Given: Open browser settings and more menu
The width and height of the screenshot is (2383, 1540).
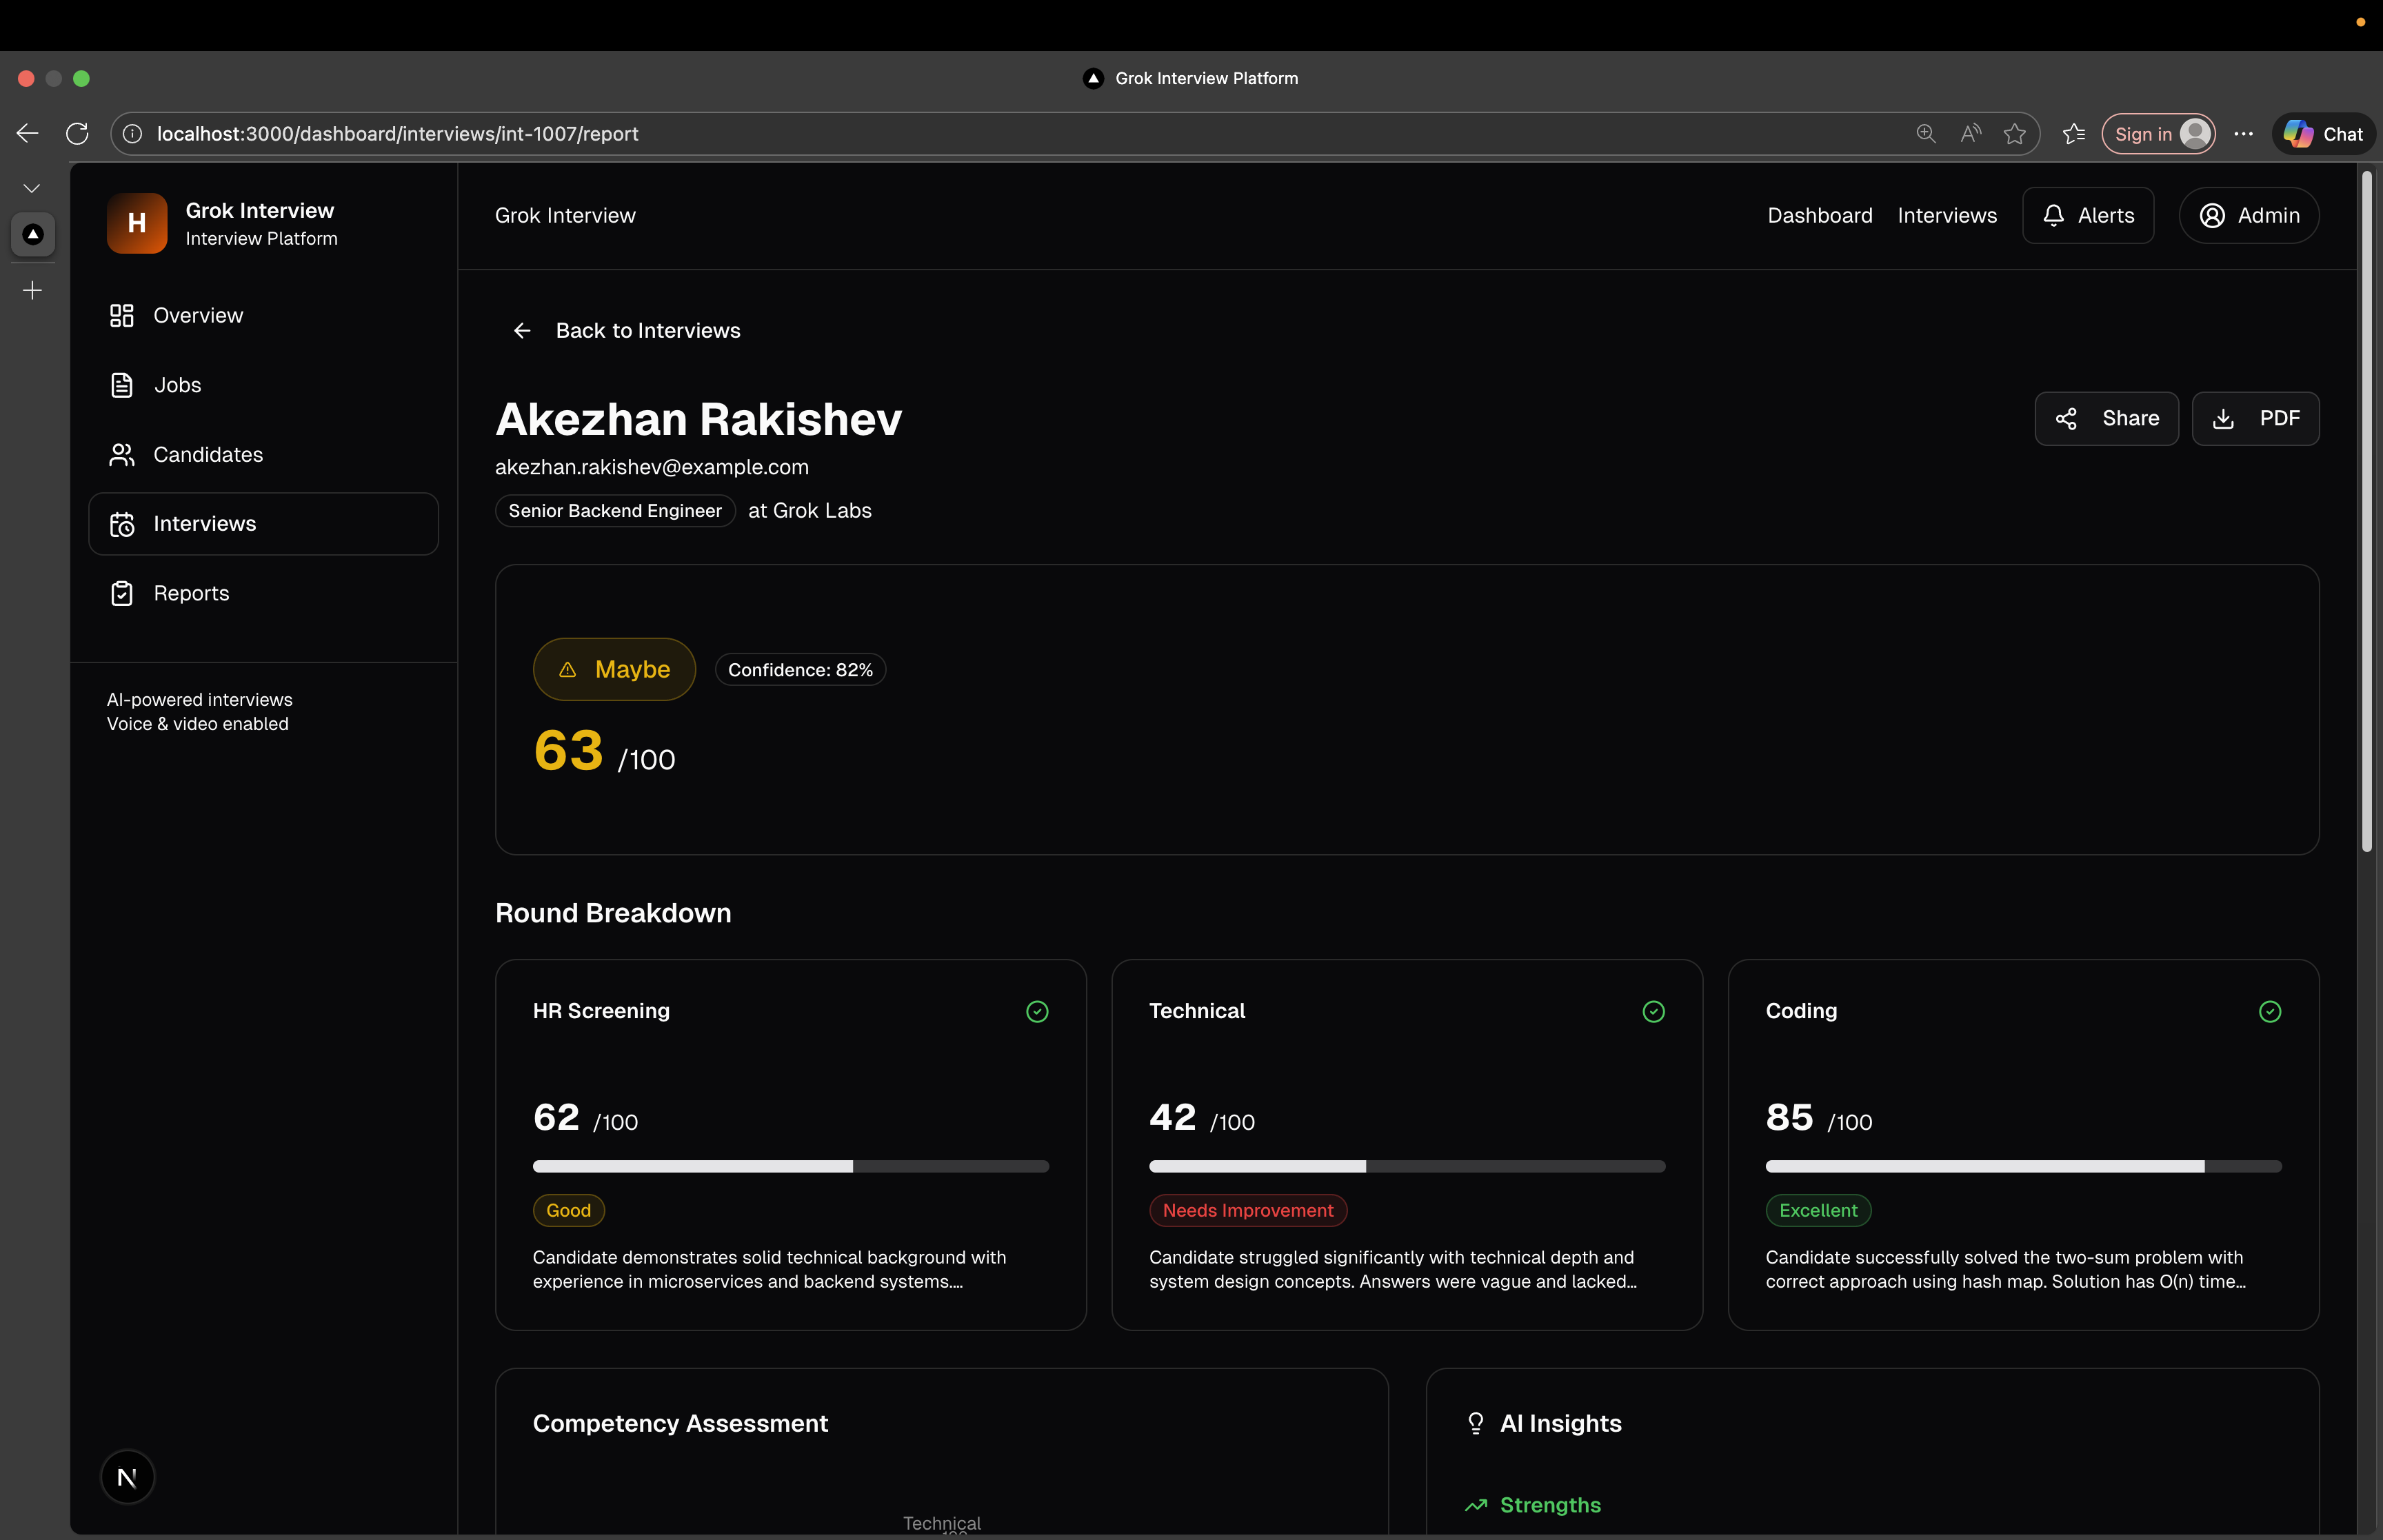Looking at the screenshot, I should pyautogui.click(x=2243, y=134).
